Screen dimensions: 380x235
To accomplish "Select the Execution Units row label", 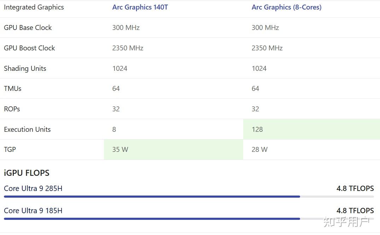I will point(27,129).
